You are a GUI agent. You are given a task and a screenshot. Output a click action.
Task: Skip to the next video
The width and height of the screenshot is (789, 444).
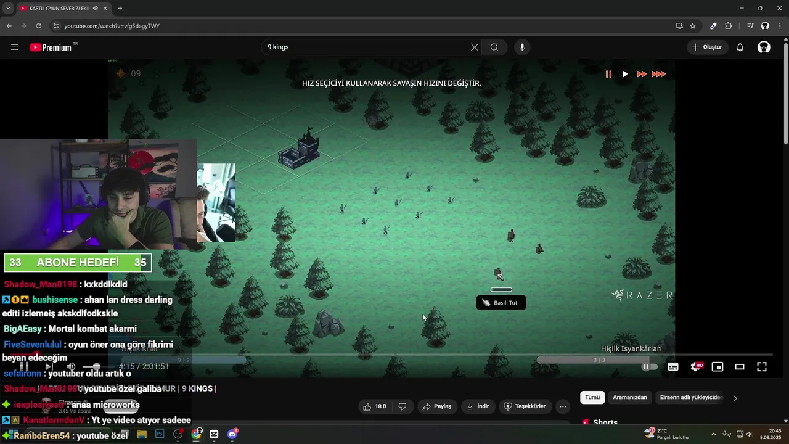[49, 367]
